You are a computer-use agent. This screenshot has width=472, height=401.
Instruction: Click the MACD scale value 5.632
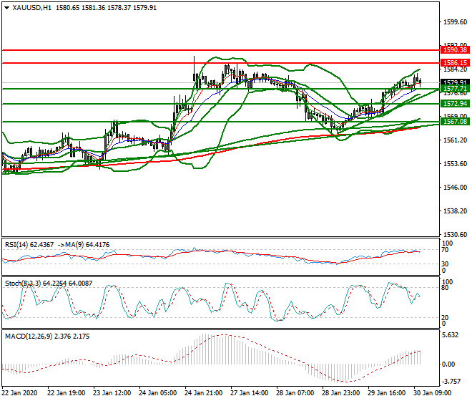[x=451, y=335]
